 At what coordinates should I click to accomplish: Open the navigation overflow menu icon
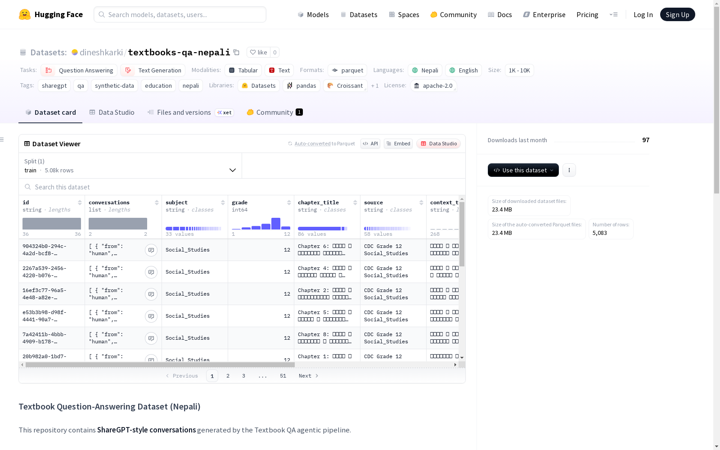tap(613, 14)
